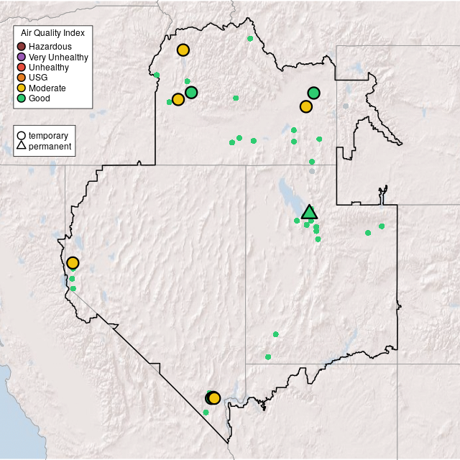The height and width of the screenshot is (460, 460).
Task: Select the yellow circle left of the northwest green circle
Action: click(178, 100)
